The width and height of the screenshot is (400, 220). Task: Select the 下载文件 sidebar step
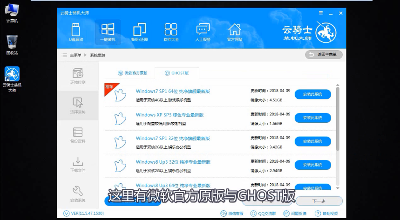coord(78,164)
